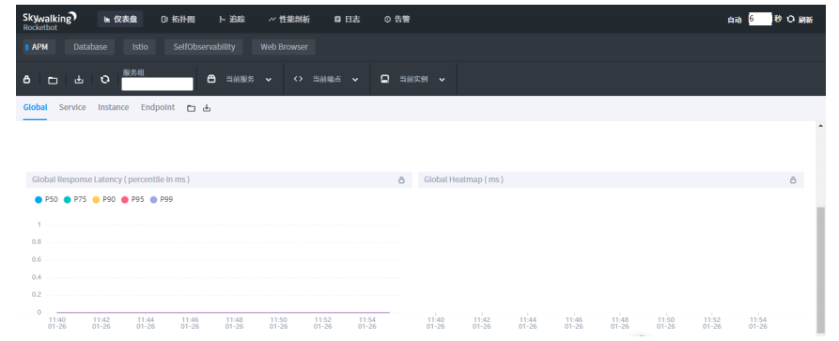Select the Database dashboard button
Viewport: 839px width, 341px height.
click(x=90, y=47)
